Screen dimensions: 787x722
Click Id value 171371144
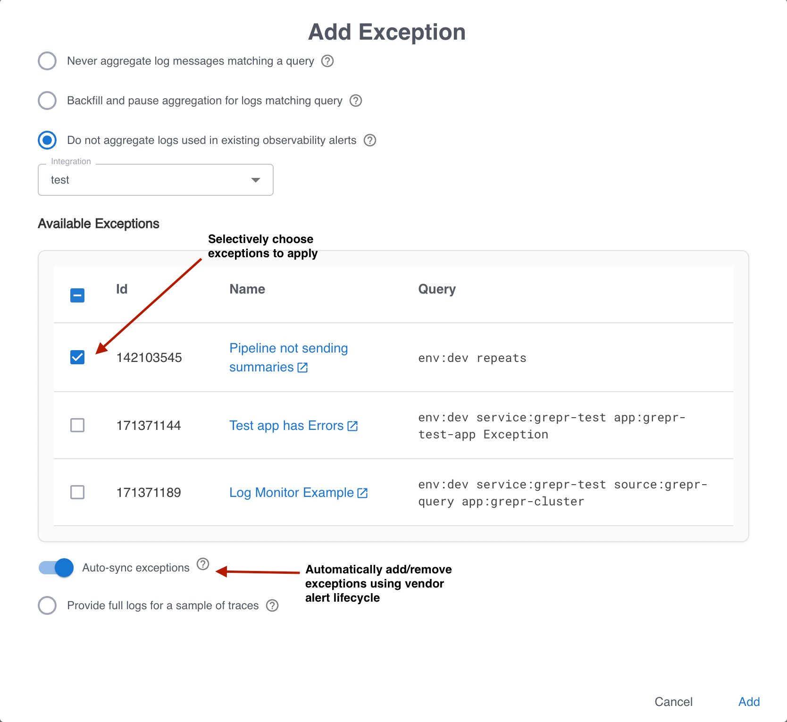(149, 426)
